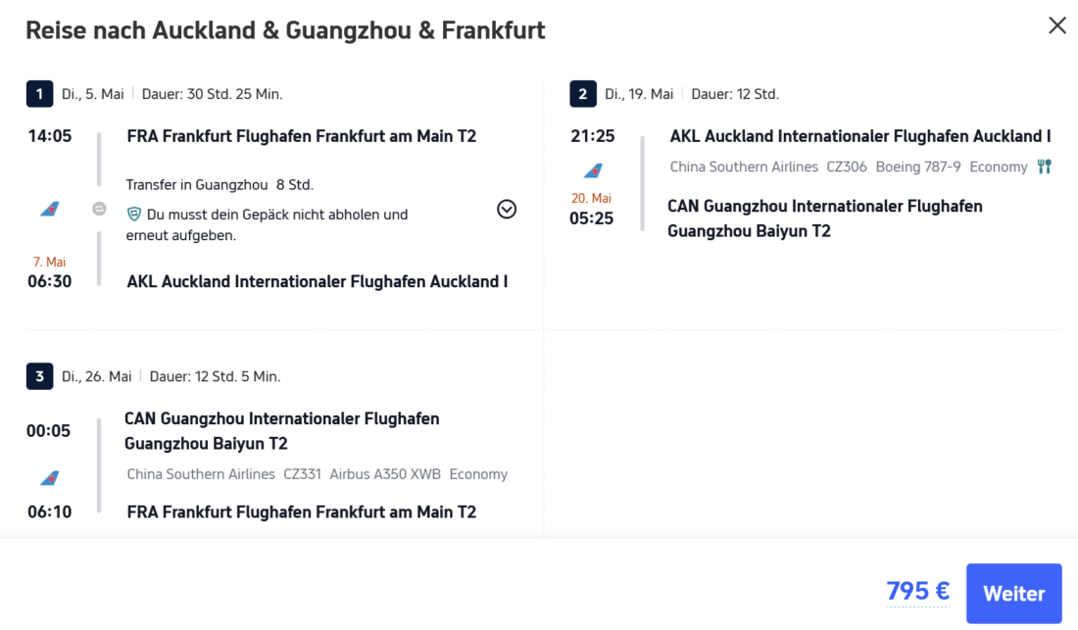
Task: Click the 7. Mai arrival date label
Action: [49, 262]
